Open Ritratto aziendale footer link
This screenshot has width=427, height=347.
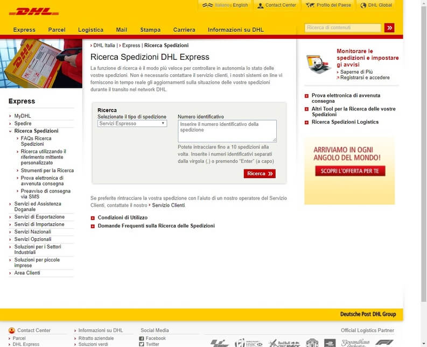pyautogui.click(x=96, y=338)
